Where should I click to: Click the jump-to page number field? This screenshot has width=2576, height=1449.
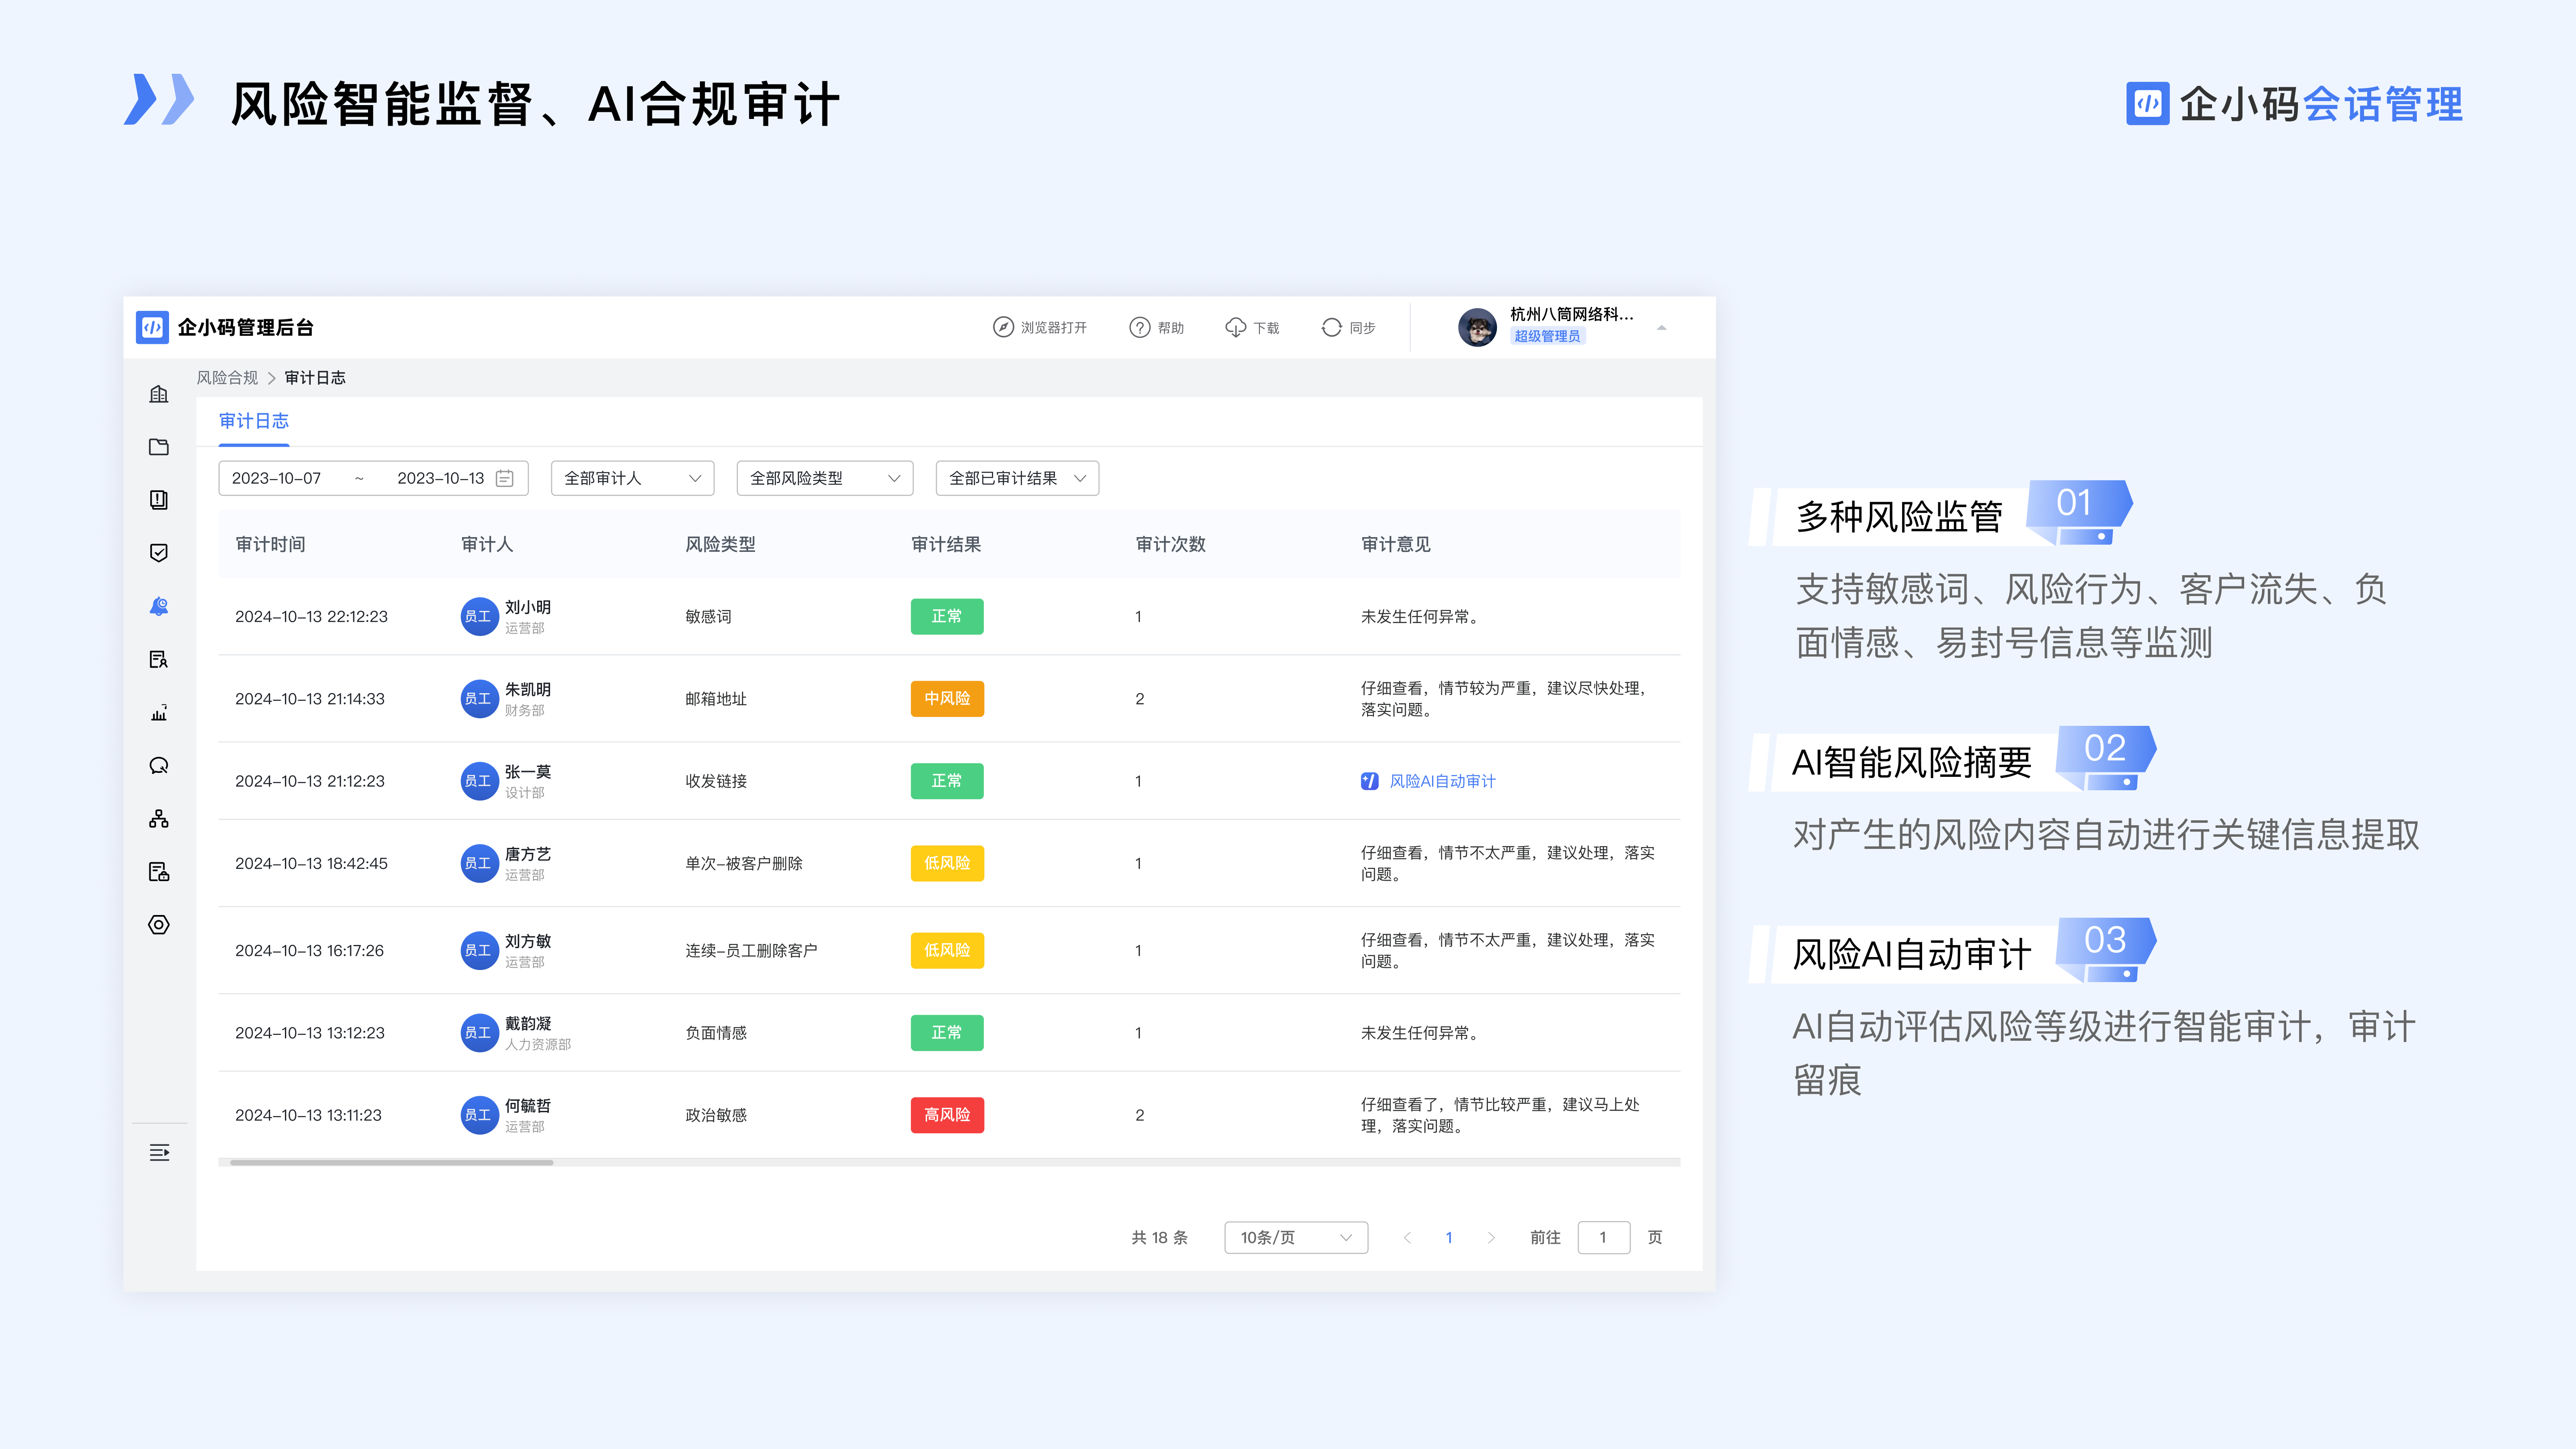[x=1604, y=1238]
